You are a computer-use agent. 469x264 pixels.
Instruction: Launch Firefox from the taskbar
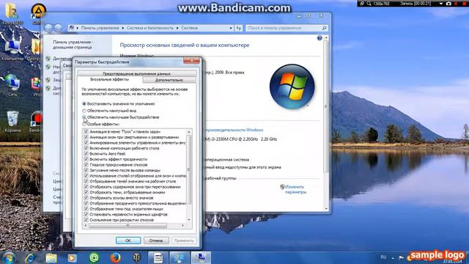point(115,257)
